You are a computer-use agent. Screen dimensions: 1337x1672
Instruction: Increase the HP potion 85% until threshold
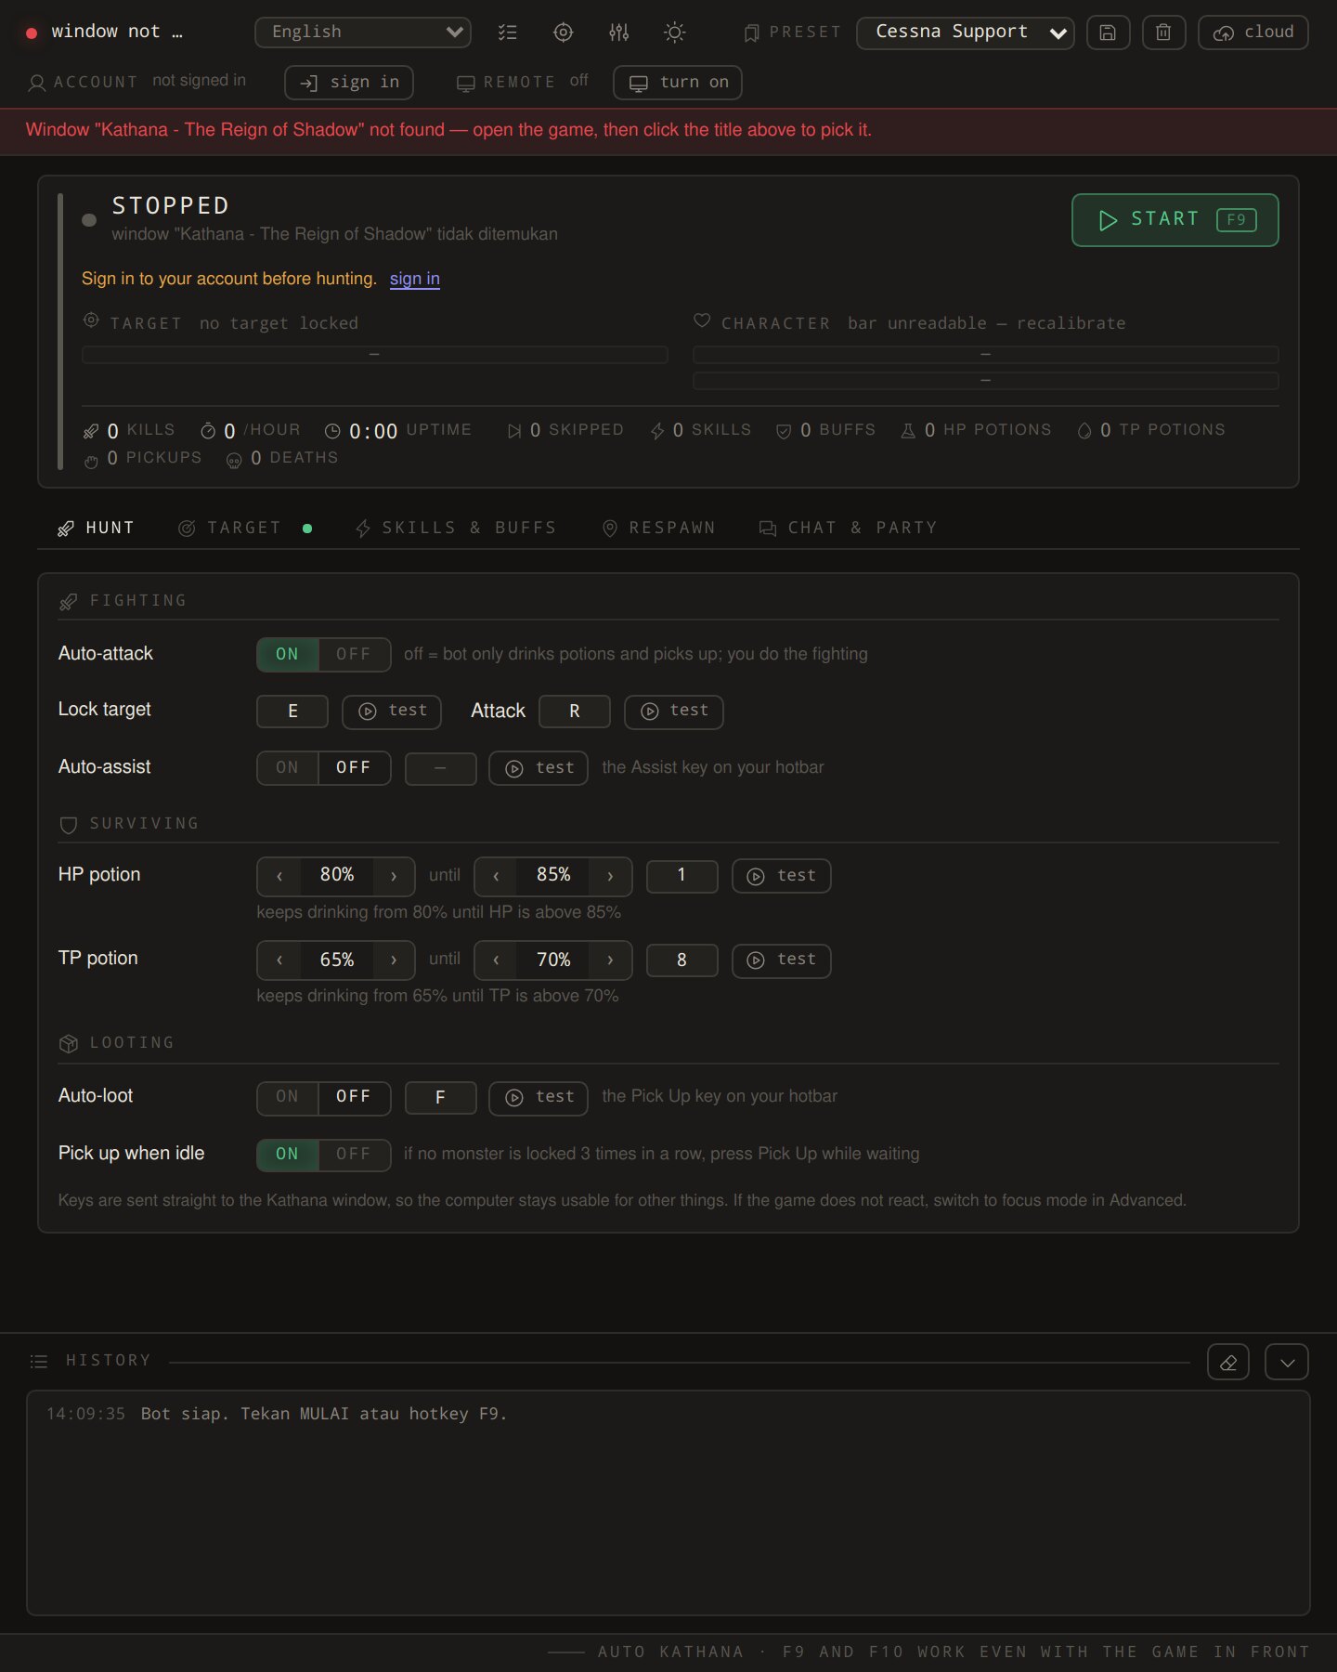pos(610,876)
